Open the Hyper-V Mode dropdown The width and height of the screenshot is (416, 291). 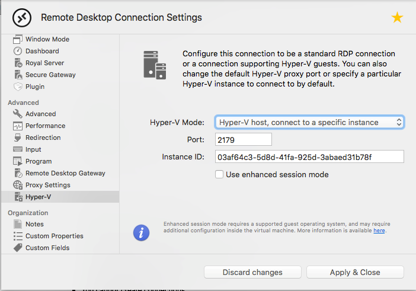[309, 122]
